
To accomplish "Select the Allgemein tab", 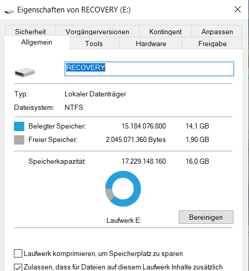I will pyautogui.click(x=37, y=42).
